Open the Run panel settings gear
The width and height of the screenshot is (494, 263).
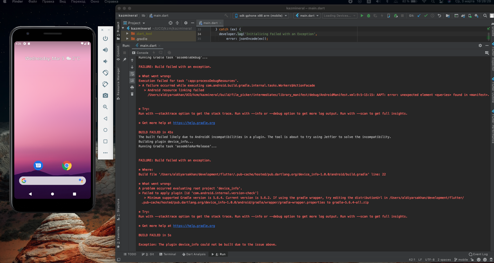(x=480, y=45)
